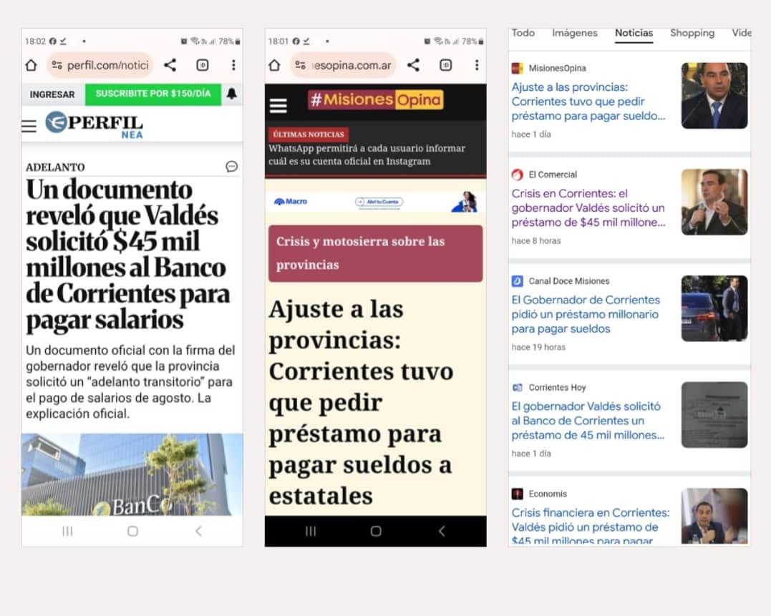This screenshot has height=616, width=771.
Task: Tap the thumbnail of the MisionesOpina search result
Action: tap(714, 96)
